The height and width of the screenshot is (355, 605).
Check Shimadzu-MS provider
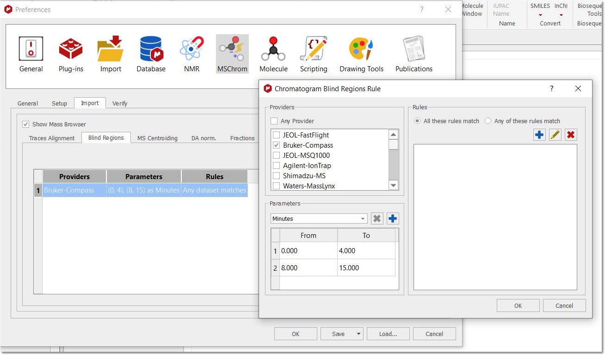click(x=277, y=176)
